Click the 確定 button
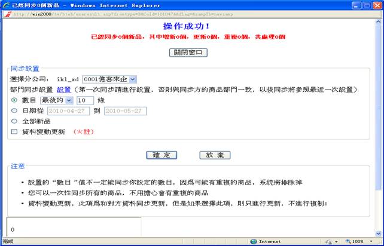This screenshot has width=384, height=246. coord(161,155)
